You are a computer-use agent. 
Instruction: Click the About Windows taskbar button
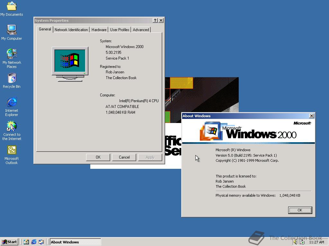click(75, 242)
